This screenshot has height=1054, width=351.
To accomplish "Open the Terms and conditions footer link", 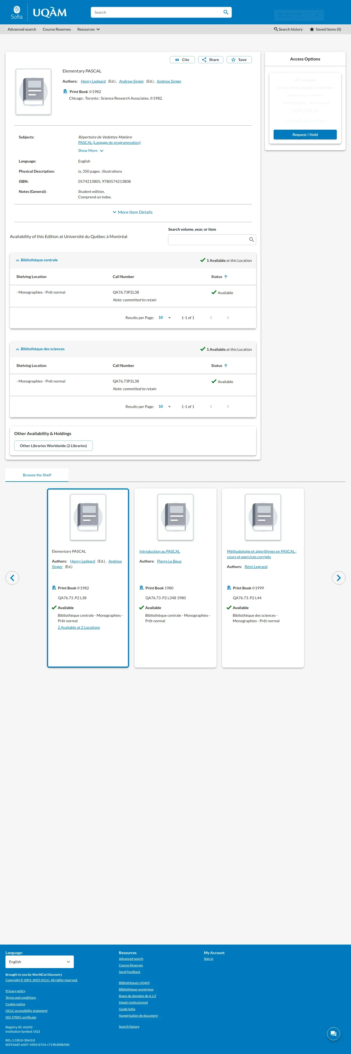I will click(21, 998).
